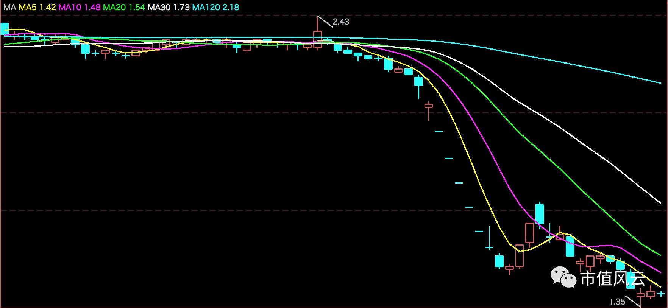This screenshot has width=668, height=308.
Task: Click the pointer line beside 2.43
Action: tap(325, 22)
